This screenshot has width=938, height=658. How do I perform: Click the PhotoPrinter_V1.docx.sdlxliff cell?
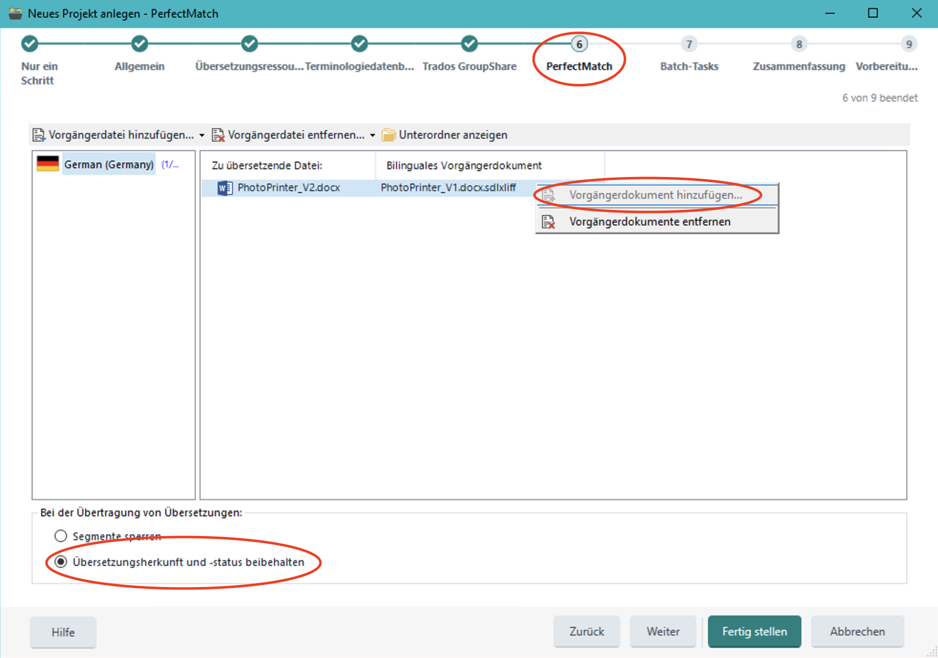coord(448,188)
